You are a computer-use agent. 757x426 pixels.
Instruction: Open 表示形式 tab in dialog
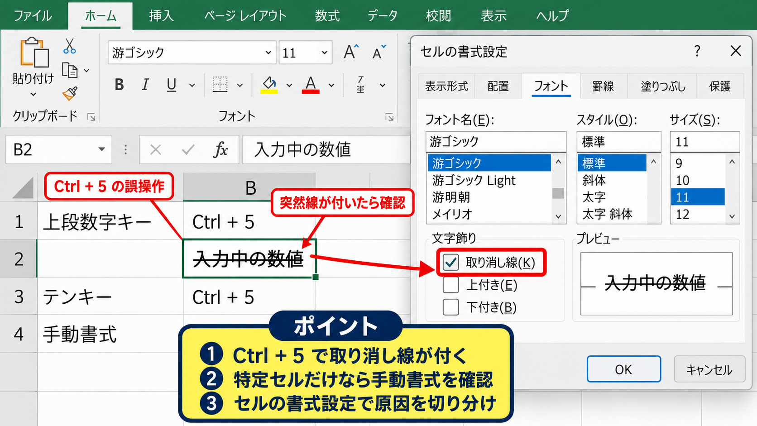446,86
